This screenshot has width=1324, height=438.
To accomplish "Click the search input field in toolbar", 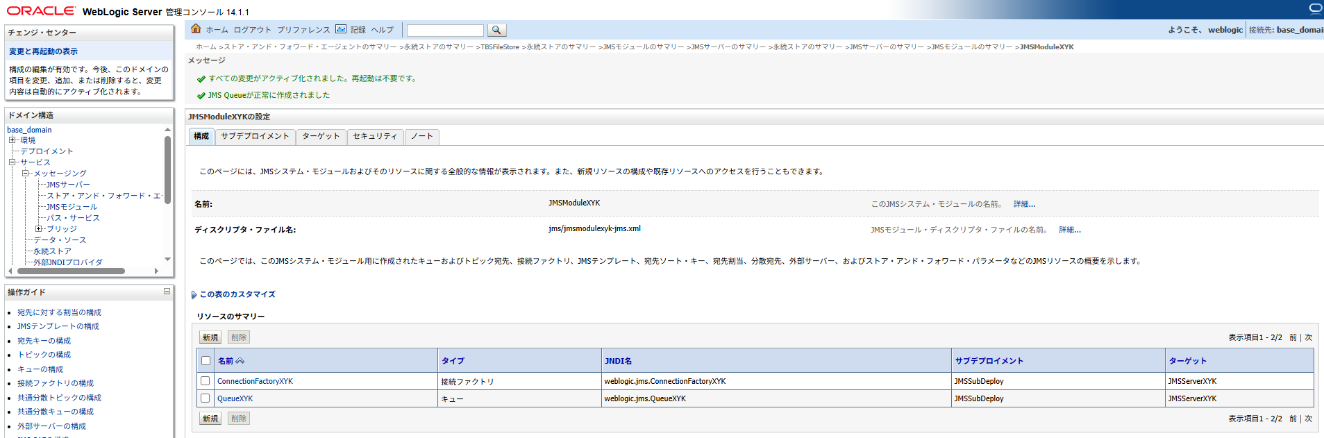I will point(445,31).
